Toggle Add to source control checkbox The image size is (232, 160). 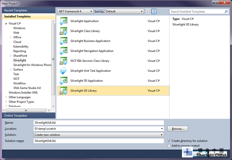pyautogui.click(x=169, y=146)
